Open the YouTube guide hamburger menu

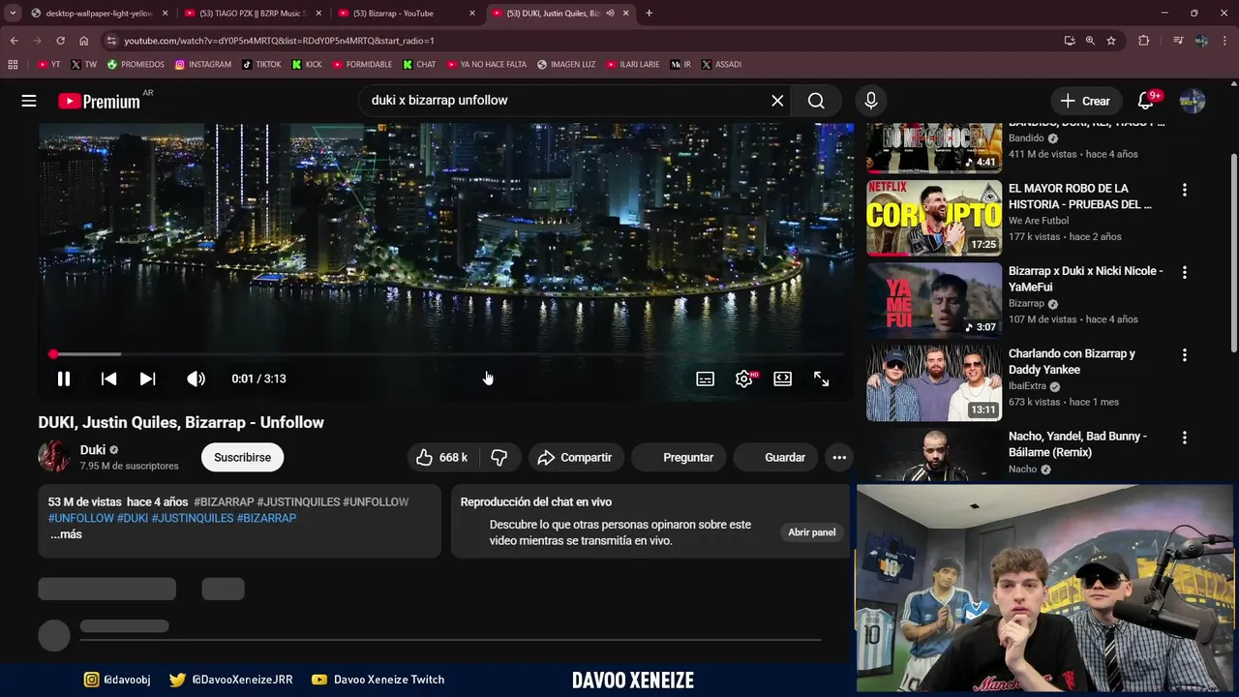pyautogui.click(x=29, y=101)
